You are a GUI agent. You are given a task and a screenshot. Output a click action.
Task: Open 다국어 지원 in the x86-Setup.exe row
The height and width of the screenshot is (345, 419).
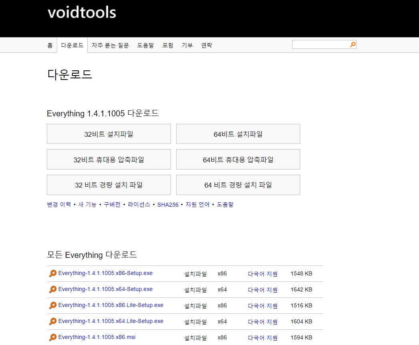click(263, 274)
